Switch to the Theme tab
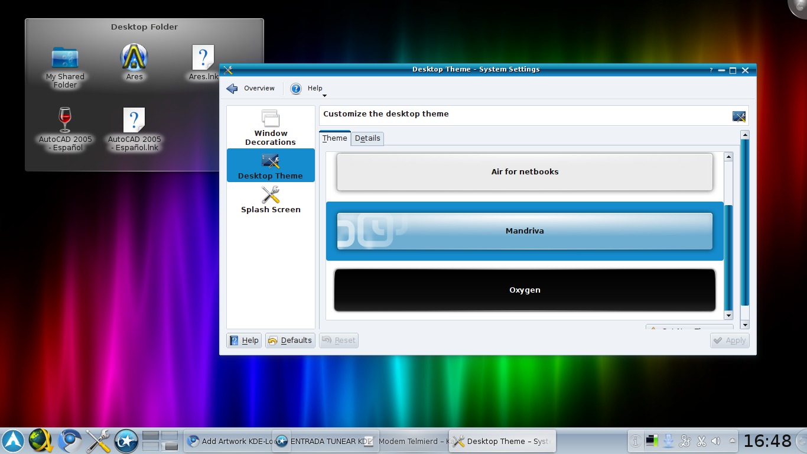The height and width of the screenshot is (454, 807). pos(334,138)
